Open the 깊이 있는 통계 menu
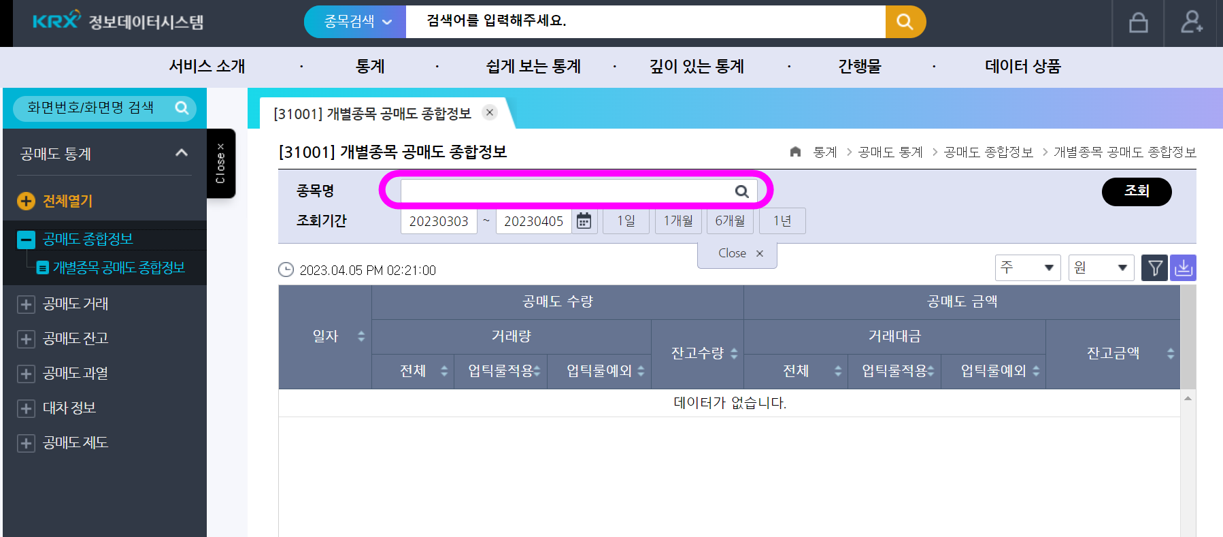Viewport: 1223px width, 537px height. 697,67
